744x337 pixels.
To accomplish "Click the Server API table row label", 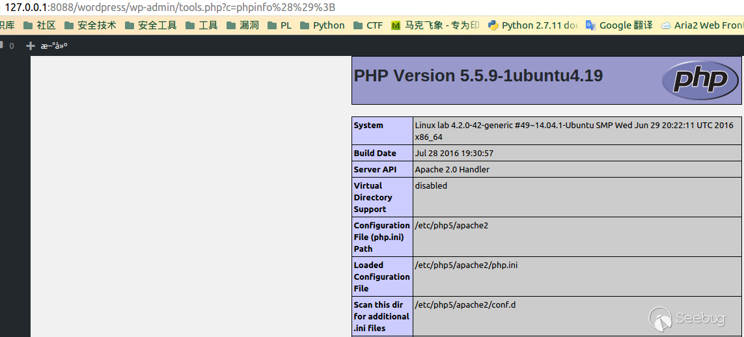I will [x=376, y=169].
